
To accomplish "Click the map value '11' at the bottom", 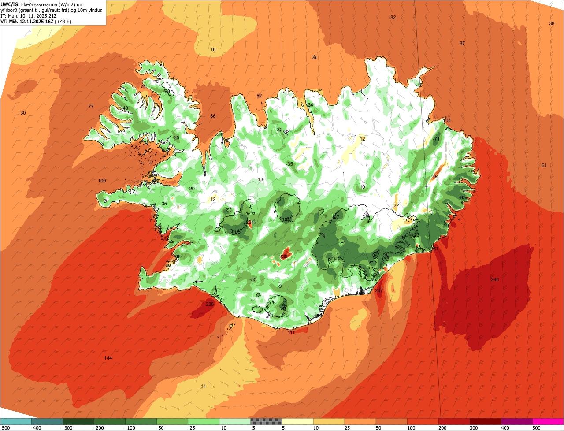I will pyautogui.click(x=204, y=386).
